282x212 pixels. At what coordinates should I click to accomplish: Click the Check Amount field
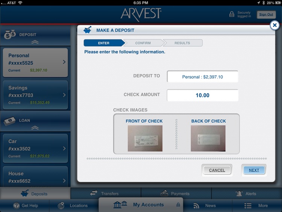(203, 95)
